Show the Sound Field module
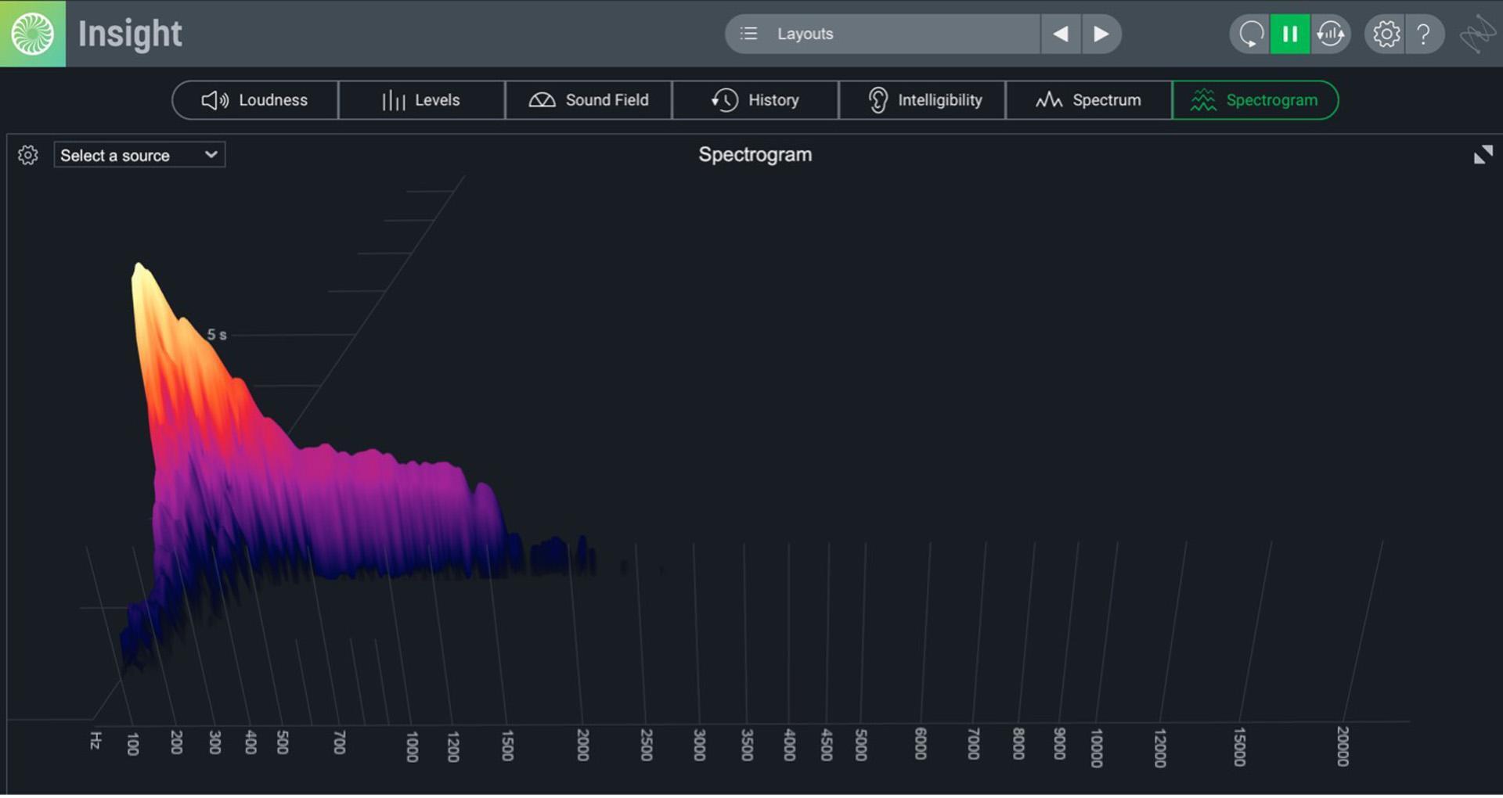 click(589, 100)
